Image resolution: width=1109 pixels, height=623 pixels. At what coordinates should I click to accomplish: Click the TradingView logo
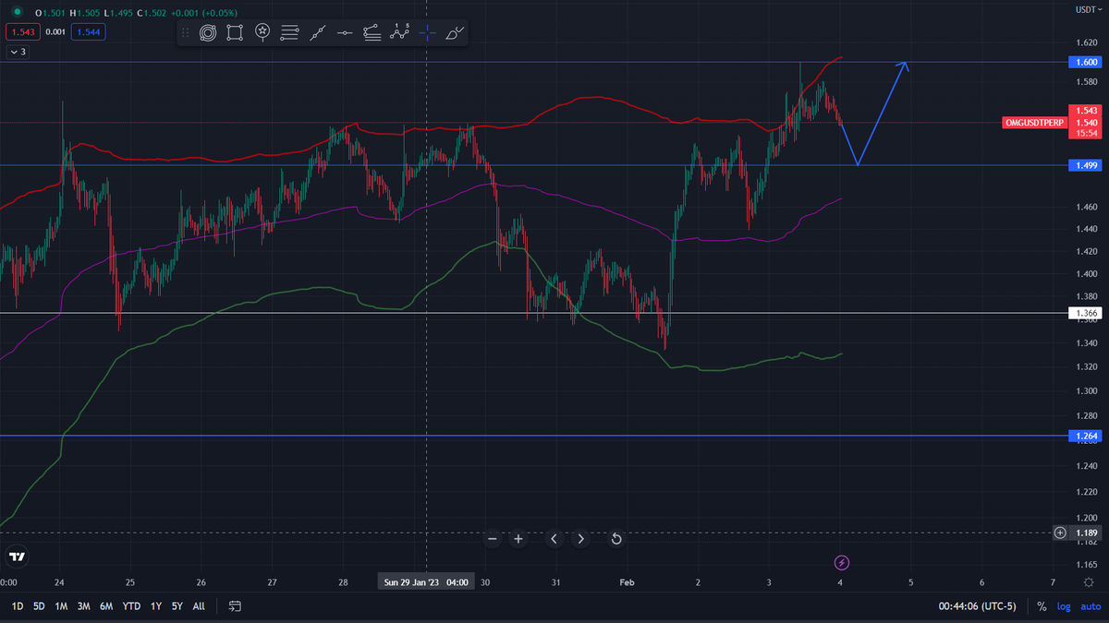pyautogui.click(x=17, y=557)
